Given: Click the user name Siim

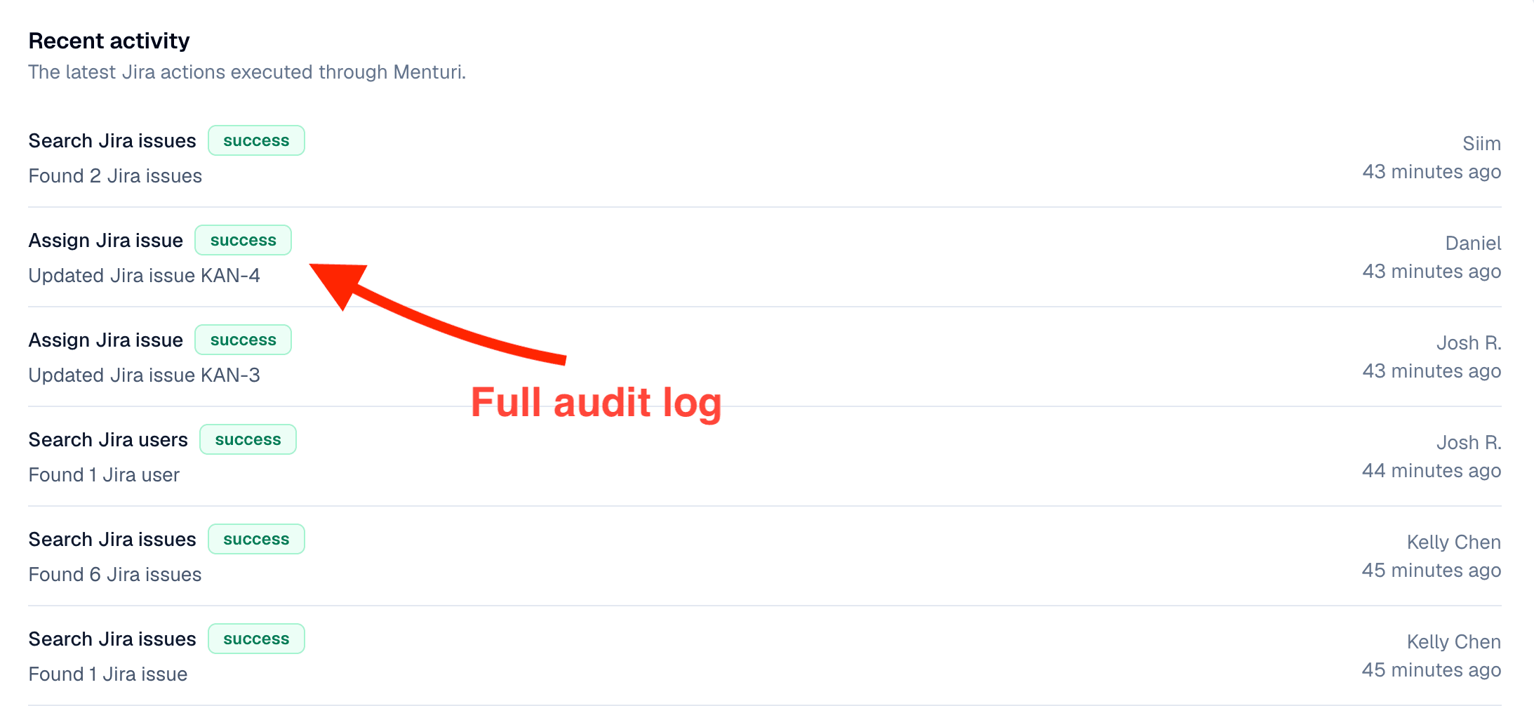Looking at the screenshot, I should coord(1481,143).
